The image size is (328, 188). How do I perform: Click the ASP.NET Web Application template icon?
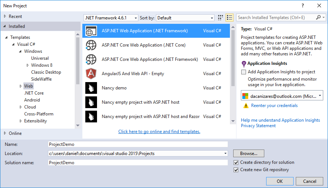[x=91, y=31]
